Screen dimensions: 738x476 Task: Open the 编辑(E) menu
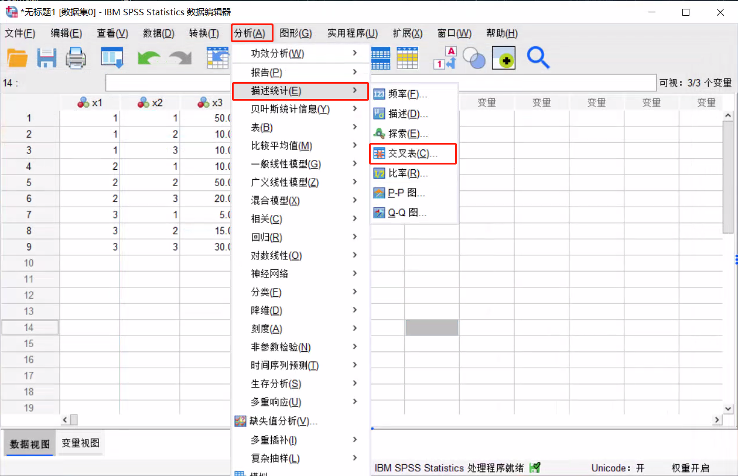[66, 33]
